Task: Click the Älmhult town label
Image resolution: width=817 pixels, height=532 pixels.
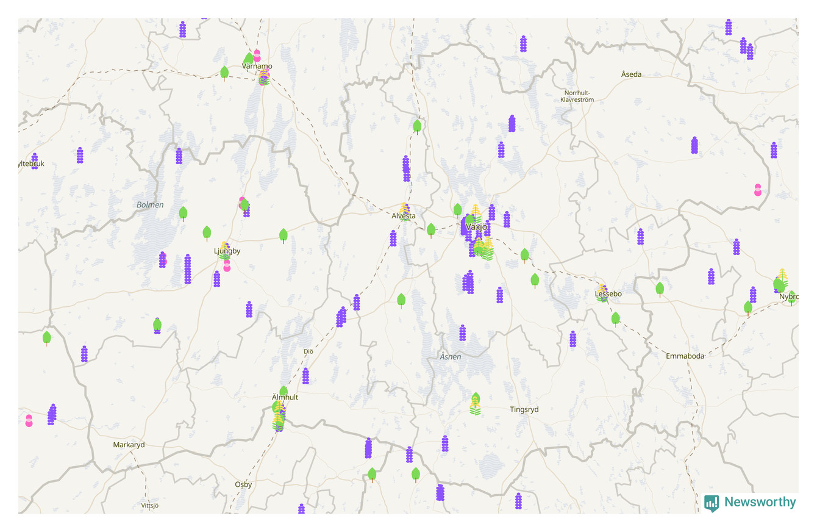Action: pyautogui.click(x=285, y=397)
